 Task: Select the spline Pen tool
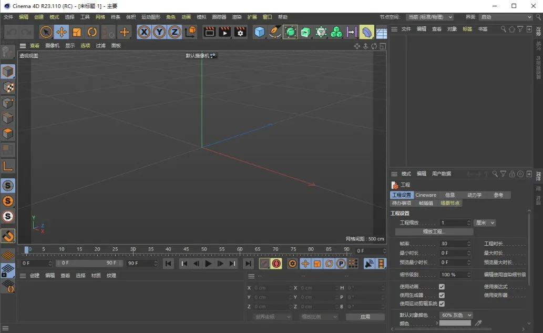coord(275,32)
